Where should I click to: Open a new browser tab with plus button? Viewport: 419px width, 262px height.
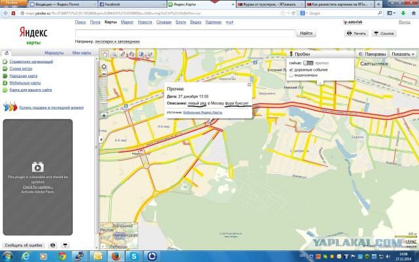[x=378, y=5]
